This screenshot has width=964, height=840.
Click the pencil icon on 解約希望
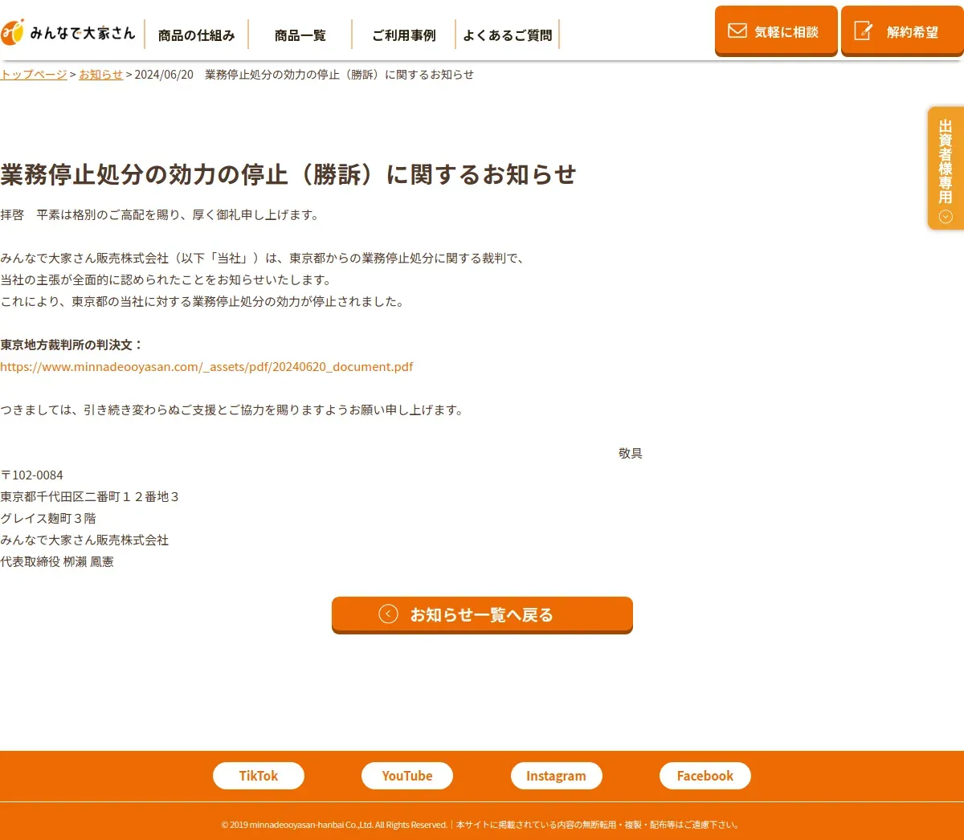point(864,31)
